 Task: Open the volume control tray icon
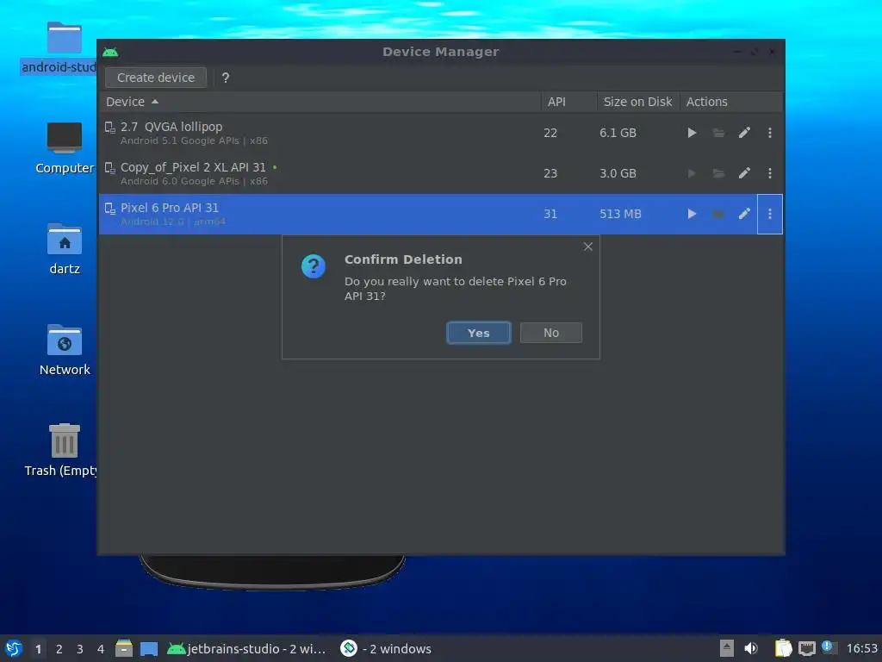pos(751,648)
